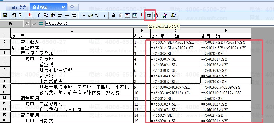Click the Copy icon in toolbar
Image resolution: width=274 pixels, height=123 pixels.
tap(46, 15)
